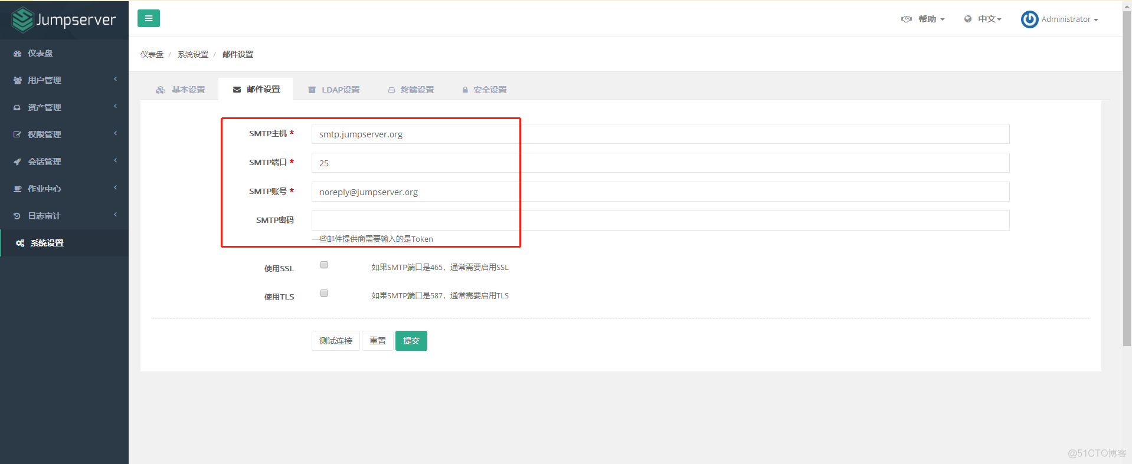Click the 使用SSL label
The image size is (1132, 464).
tap(279, 268)
